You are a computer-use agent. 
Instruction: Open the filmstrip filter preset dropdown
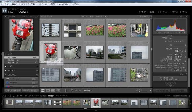180,96
